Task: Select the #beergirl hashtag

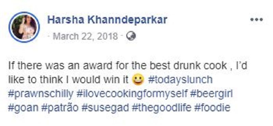Action: 211,94
